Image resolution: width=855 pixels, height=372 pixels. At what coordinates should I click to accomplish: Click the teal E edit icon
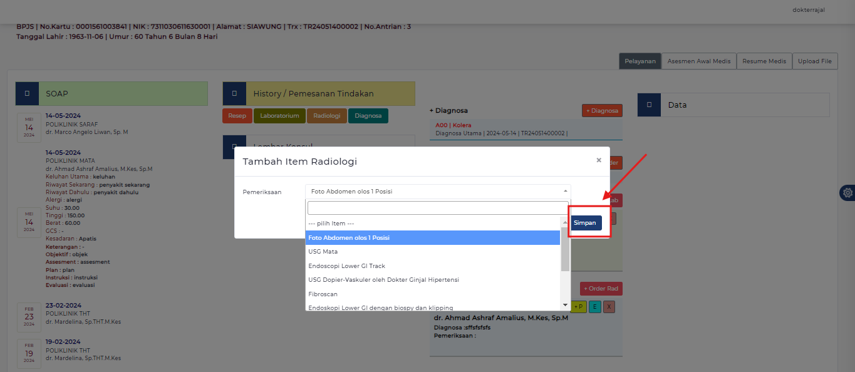594,306
